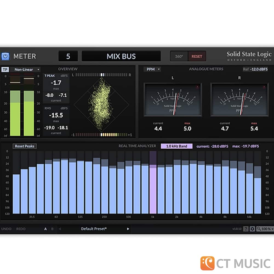Click the RMS max value -15.5

pos(56,115)
